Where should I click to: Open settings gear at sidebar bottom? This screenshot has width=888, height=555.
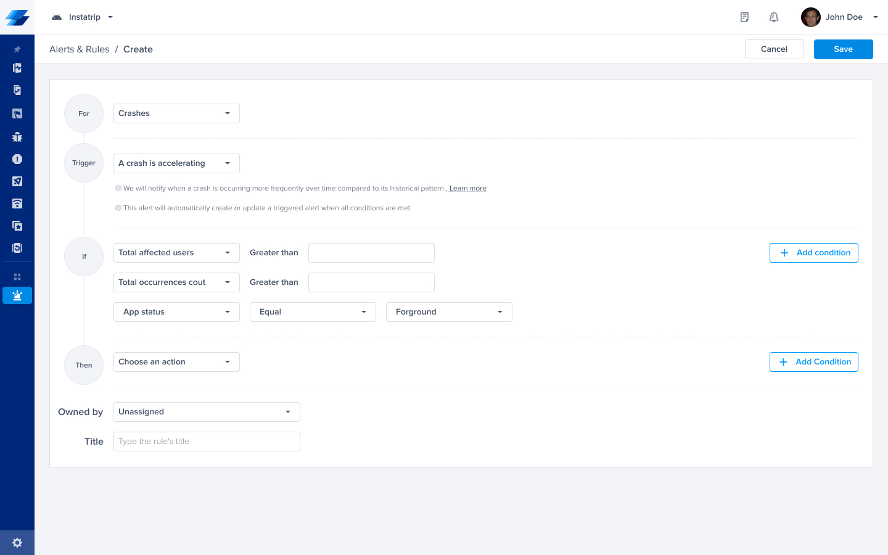pos(17,543)
